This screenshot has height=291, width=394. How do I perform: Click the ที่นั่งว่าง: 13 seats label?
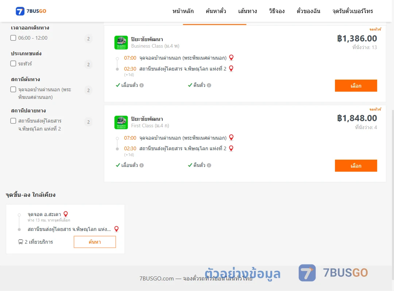(x=364, y=47)
